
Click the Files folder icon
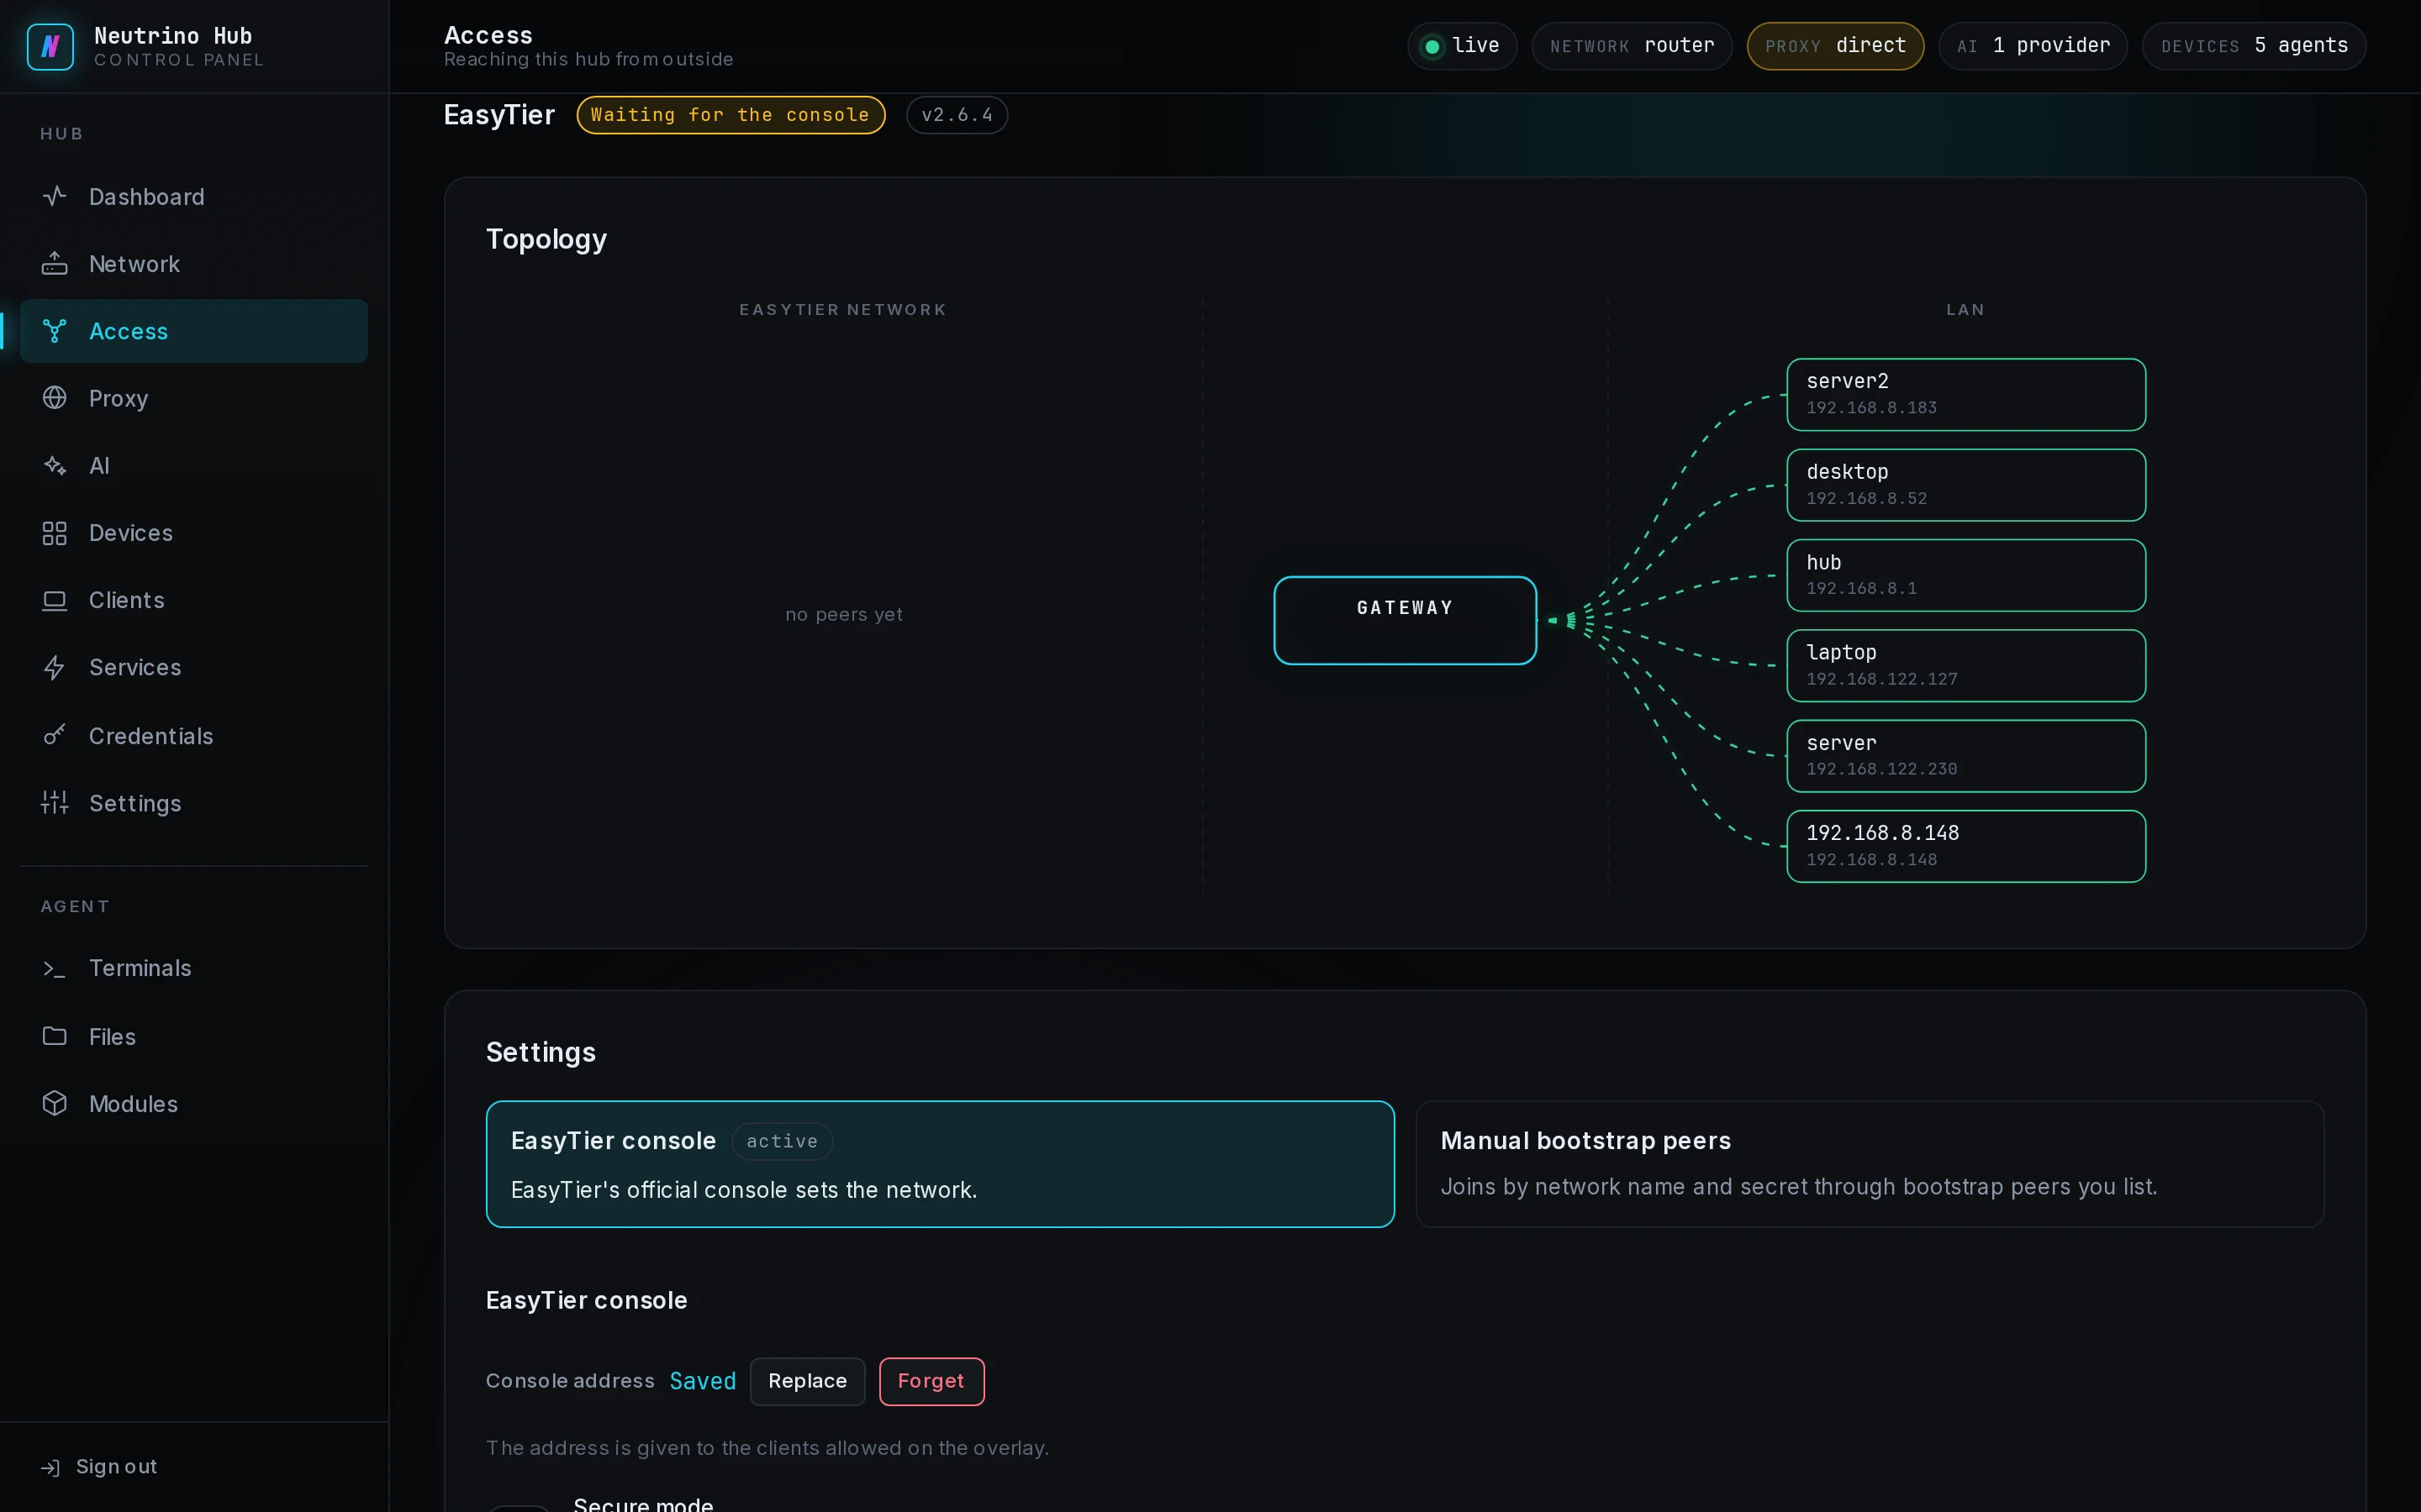coord(55,1036)
